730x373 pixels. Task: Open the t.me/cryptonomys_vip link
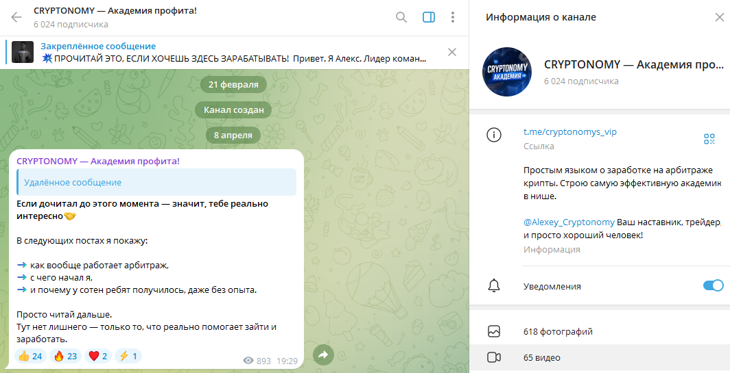pos(570,131)
